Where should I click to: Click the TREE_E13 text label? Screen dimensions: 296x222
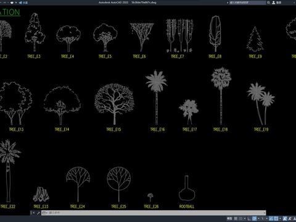click(16, 129)
